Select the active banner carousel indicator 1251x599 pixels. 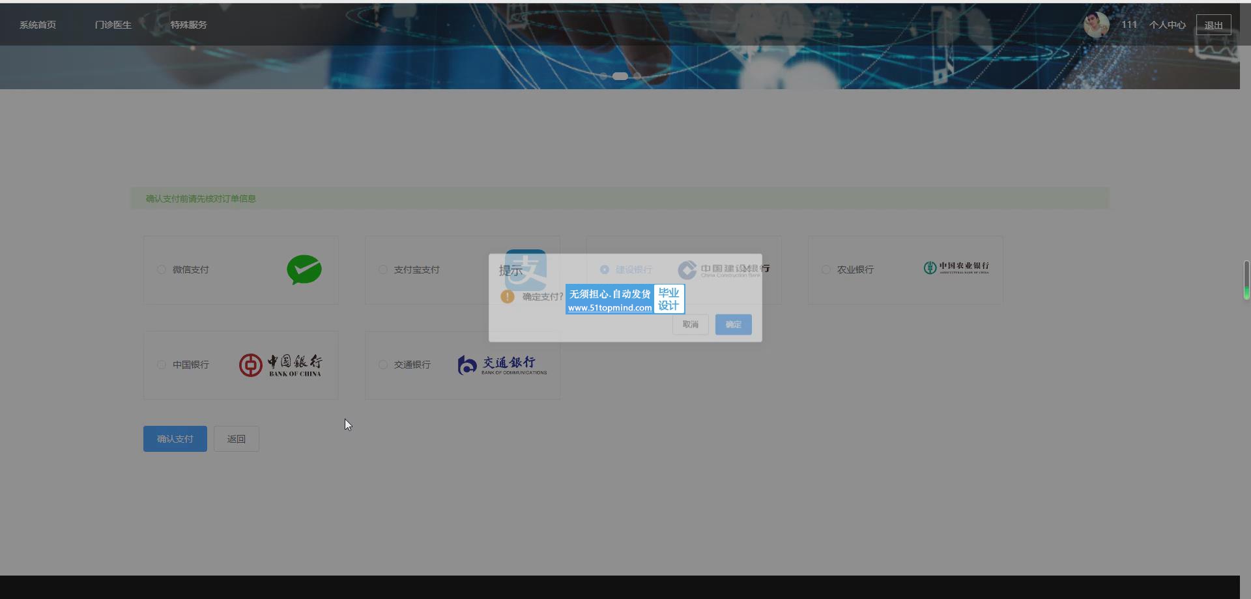[620, 76]
